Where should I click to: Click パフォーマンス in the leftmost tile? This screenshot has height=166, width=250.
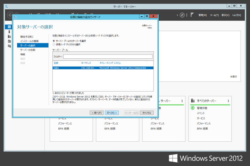click(65, 123)
